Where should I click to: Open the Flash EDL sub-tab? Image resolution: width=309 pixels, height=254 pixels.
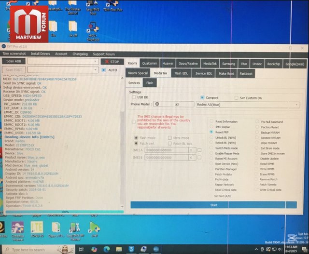[181, 73]
